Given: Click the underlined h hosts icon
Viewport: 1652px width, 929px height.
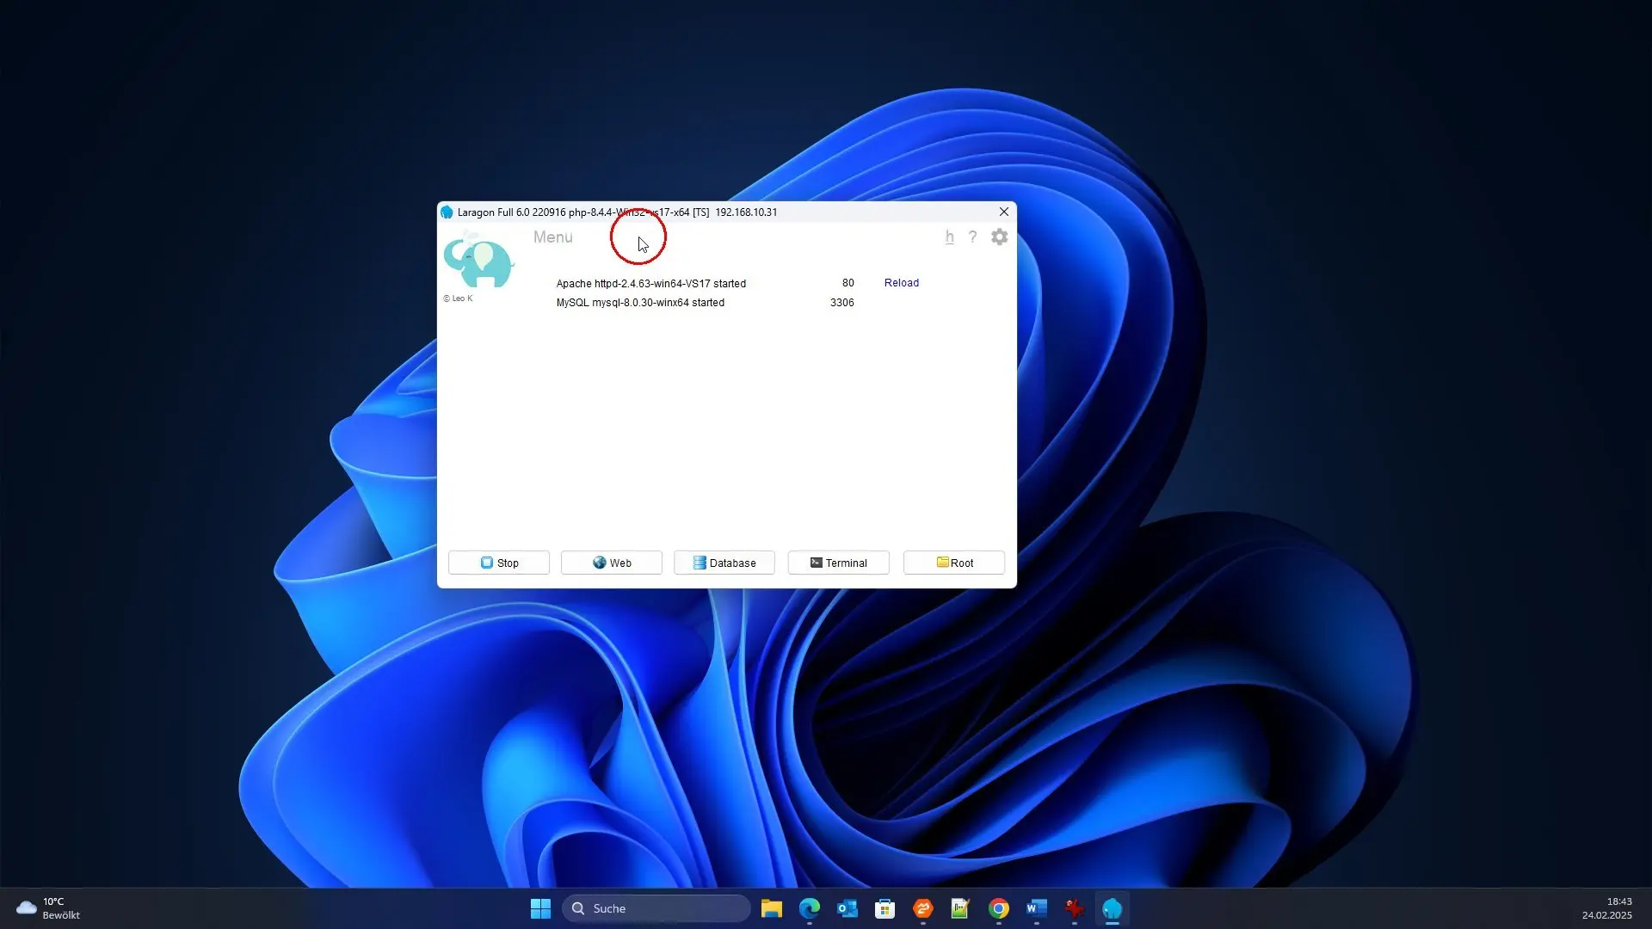Looking at the screenshot, I should 949,237.
